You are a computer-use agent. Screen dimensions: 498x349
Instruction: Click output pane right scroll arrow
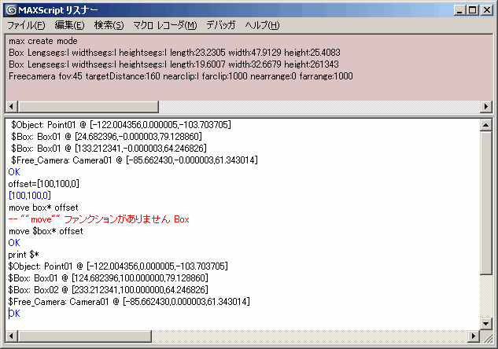[x=474, y=336]
